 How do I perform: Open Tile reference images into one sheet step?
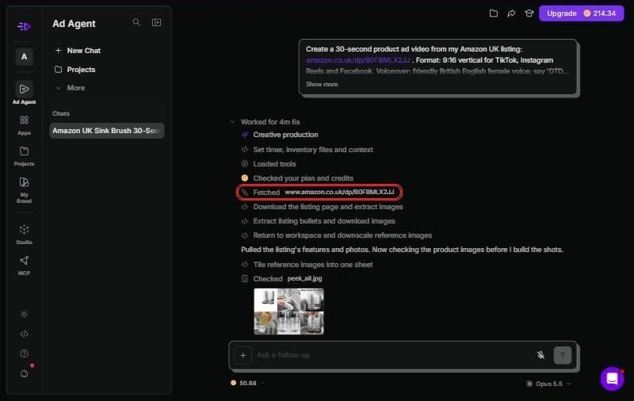[x=307, y=265]
